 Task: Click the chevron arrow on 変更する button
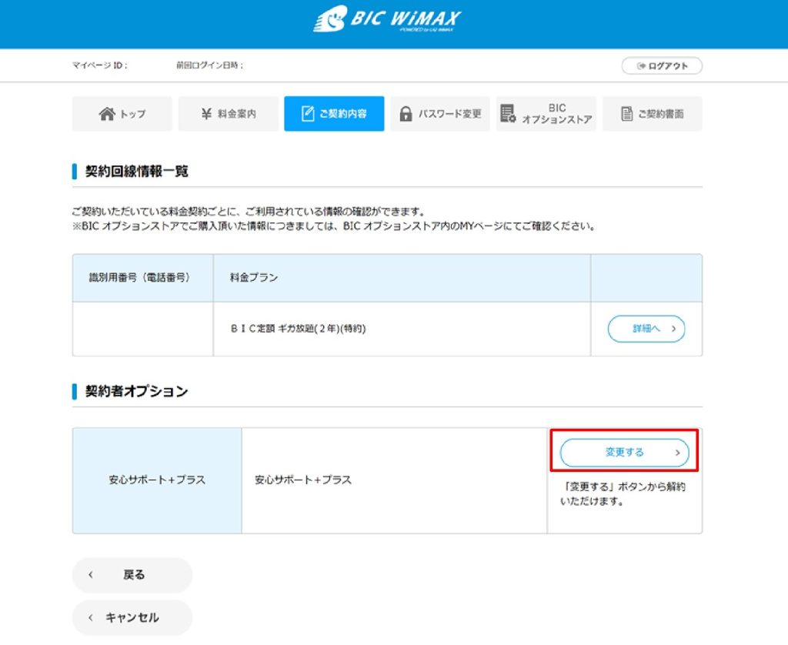click(x=677, y=453)
